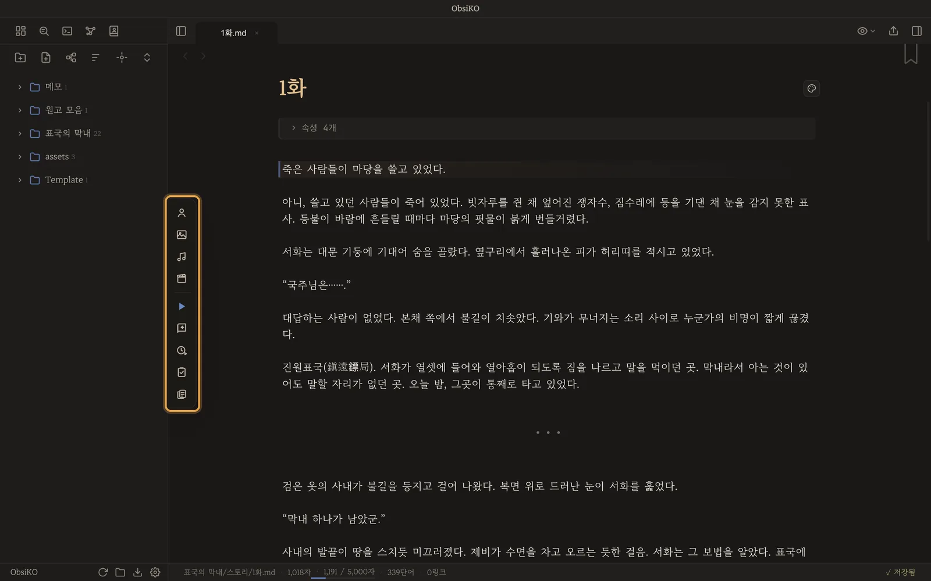Screen dimensions: 931x581
Task: Open the terminal command icon
Action: point(67,31)
